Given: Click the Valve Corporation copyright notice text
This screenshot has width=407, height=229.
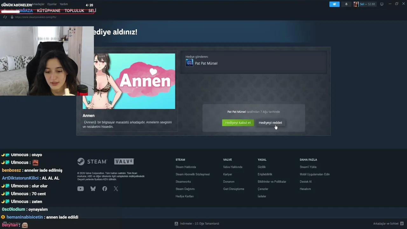Looking at the screenshot, I should click(x=111, y=176).
